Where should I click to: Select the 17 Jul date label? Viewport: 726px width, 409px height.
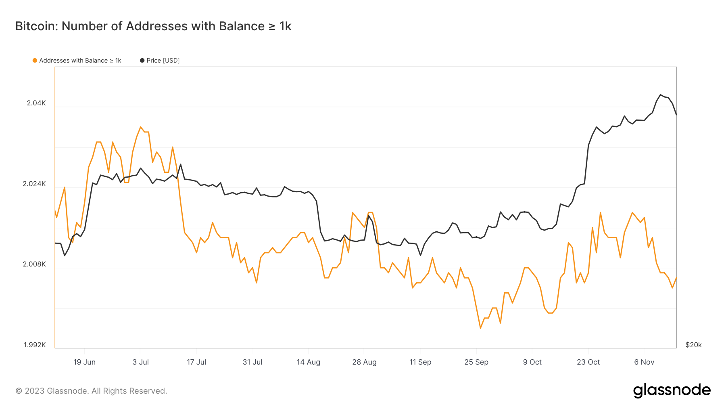[x=196, y=362]
